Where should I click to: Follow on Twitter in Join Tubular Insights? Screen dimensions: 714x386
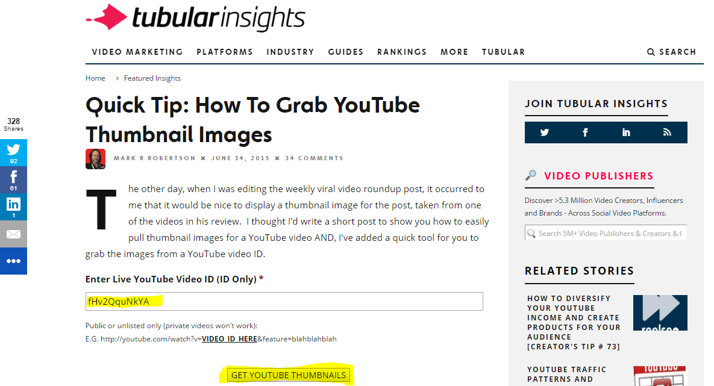[545, 132]
